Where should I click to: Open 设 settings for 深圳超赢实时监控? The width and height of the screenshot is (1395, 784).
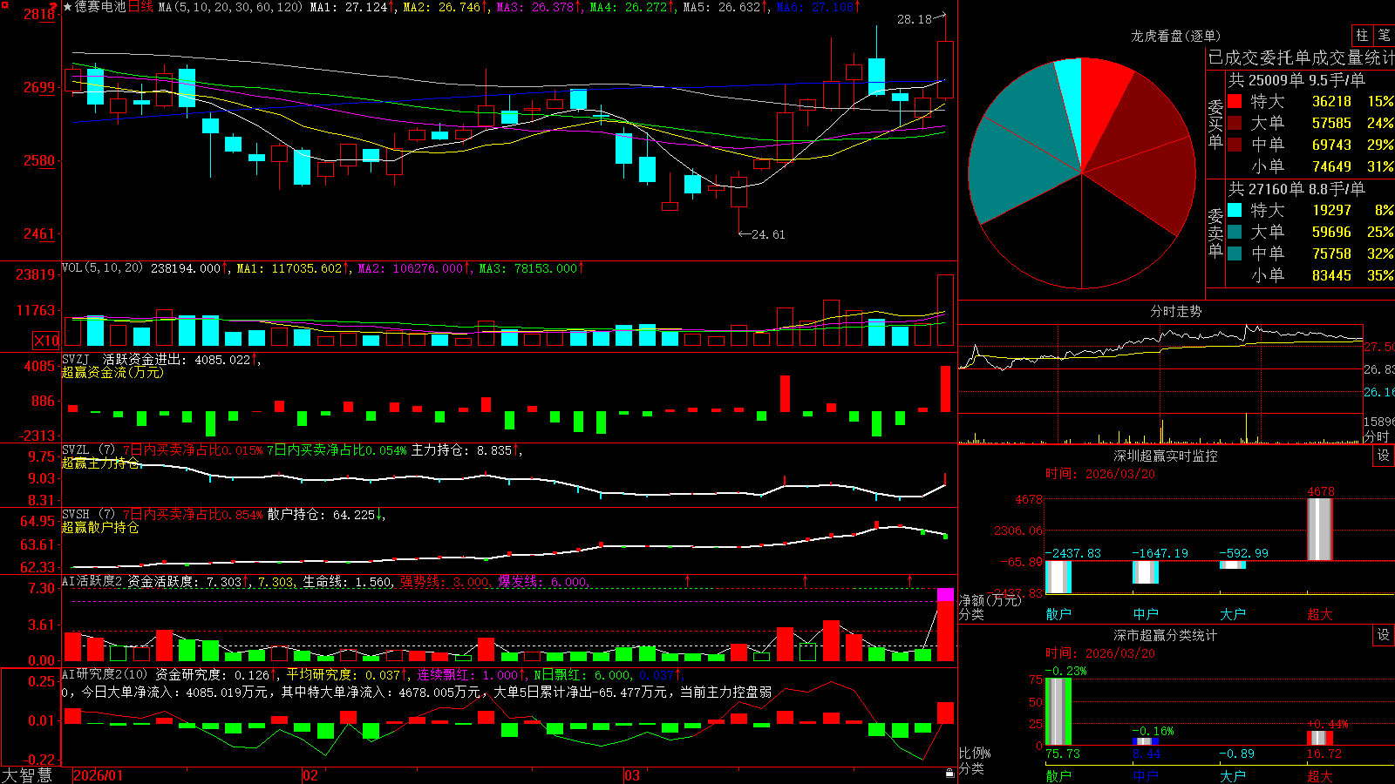tap(1384, 456)
